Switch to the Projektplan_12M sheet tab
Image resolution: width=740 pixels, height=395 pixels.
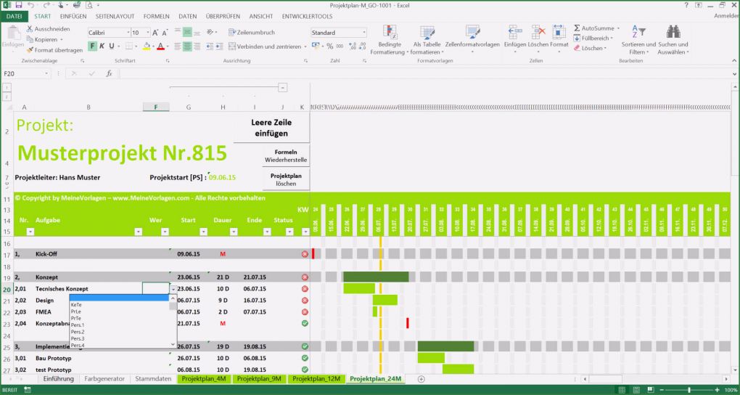[x=314, y=379]
